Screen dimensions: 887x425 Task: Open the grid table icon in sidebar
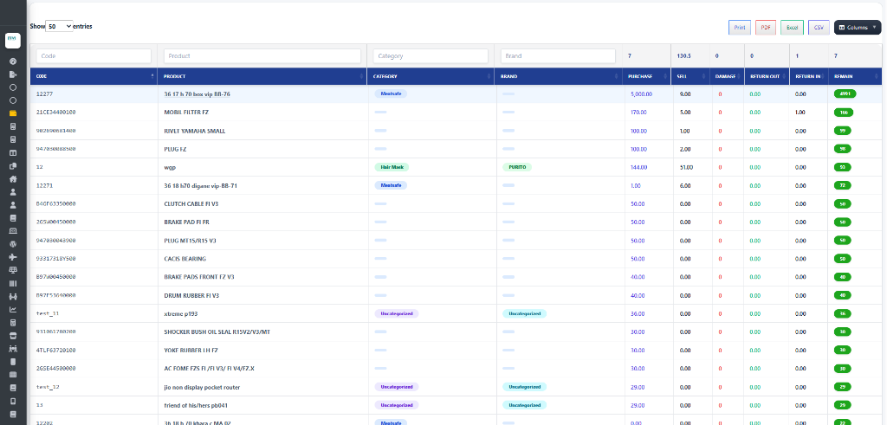coord(13,375)
